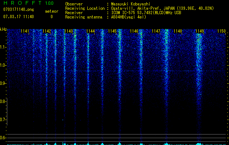Image resolution: width=229 pixels, height=145 pixels.
Task: Click time marker 1143
Action: pyautogui.click(x=69, y=31)
